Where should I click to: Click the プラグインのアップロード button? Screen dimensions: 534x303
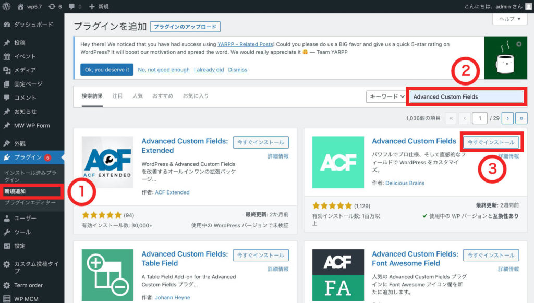pos(186,26)
